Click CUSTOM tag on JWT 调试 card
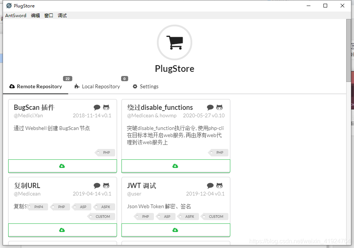Viewport: 354px width, 248px height. coord(215,216)
